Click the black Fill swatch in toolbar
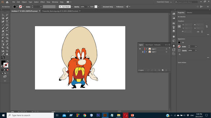This screenshot has height=118, width=211. point(3,63)
